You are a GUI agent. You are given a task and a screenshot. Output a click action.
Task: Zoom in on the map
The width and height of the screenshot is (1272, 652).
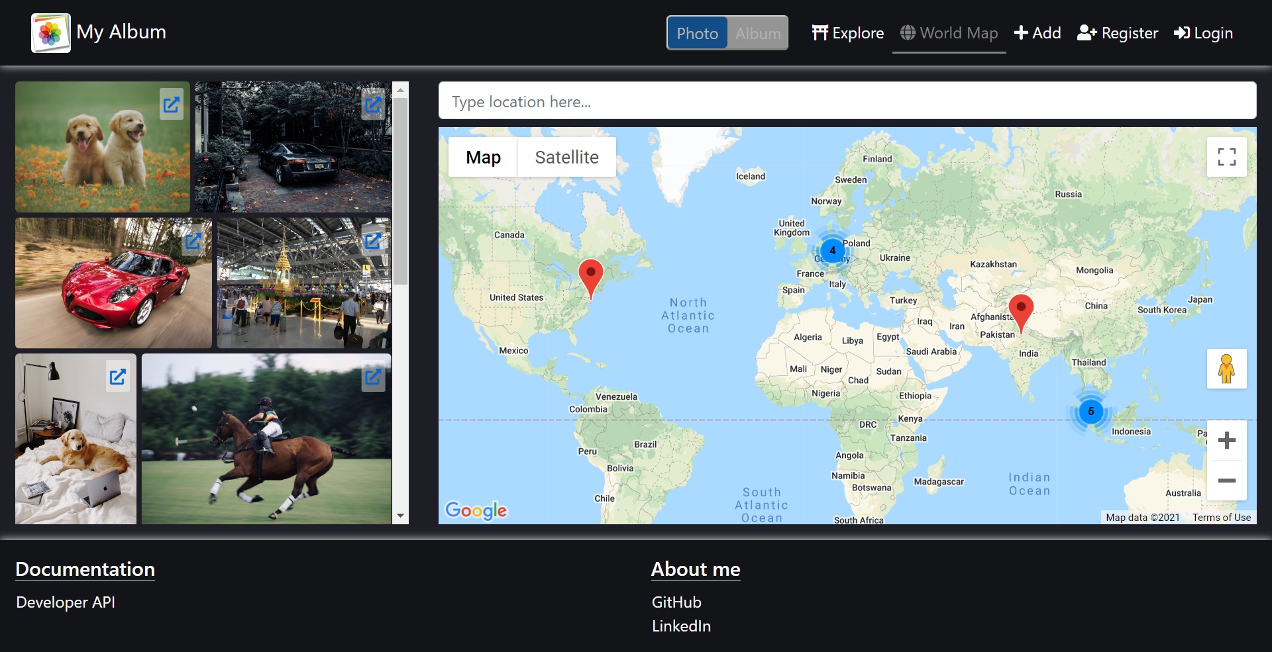click(x=1227, y=440)
